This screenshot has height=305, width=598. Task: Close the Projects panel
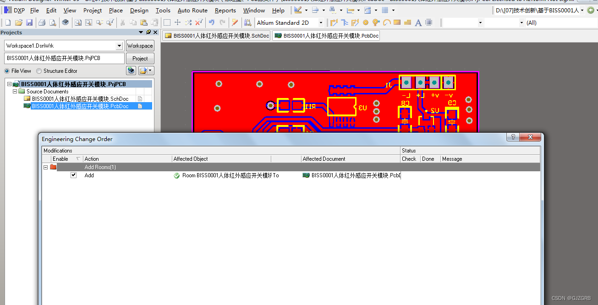pos(156,32)
